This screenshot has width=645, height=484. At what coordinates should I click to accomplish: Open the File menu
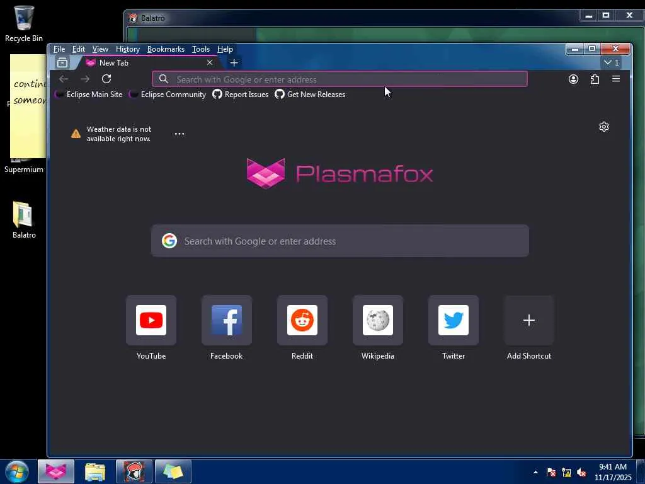point(59,49)
